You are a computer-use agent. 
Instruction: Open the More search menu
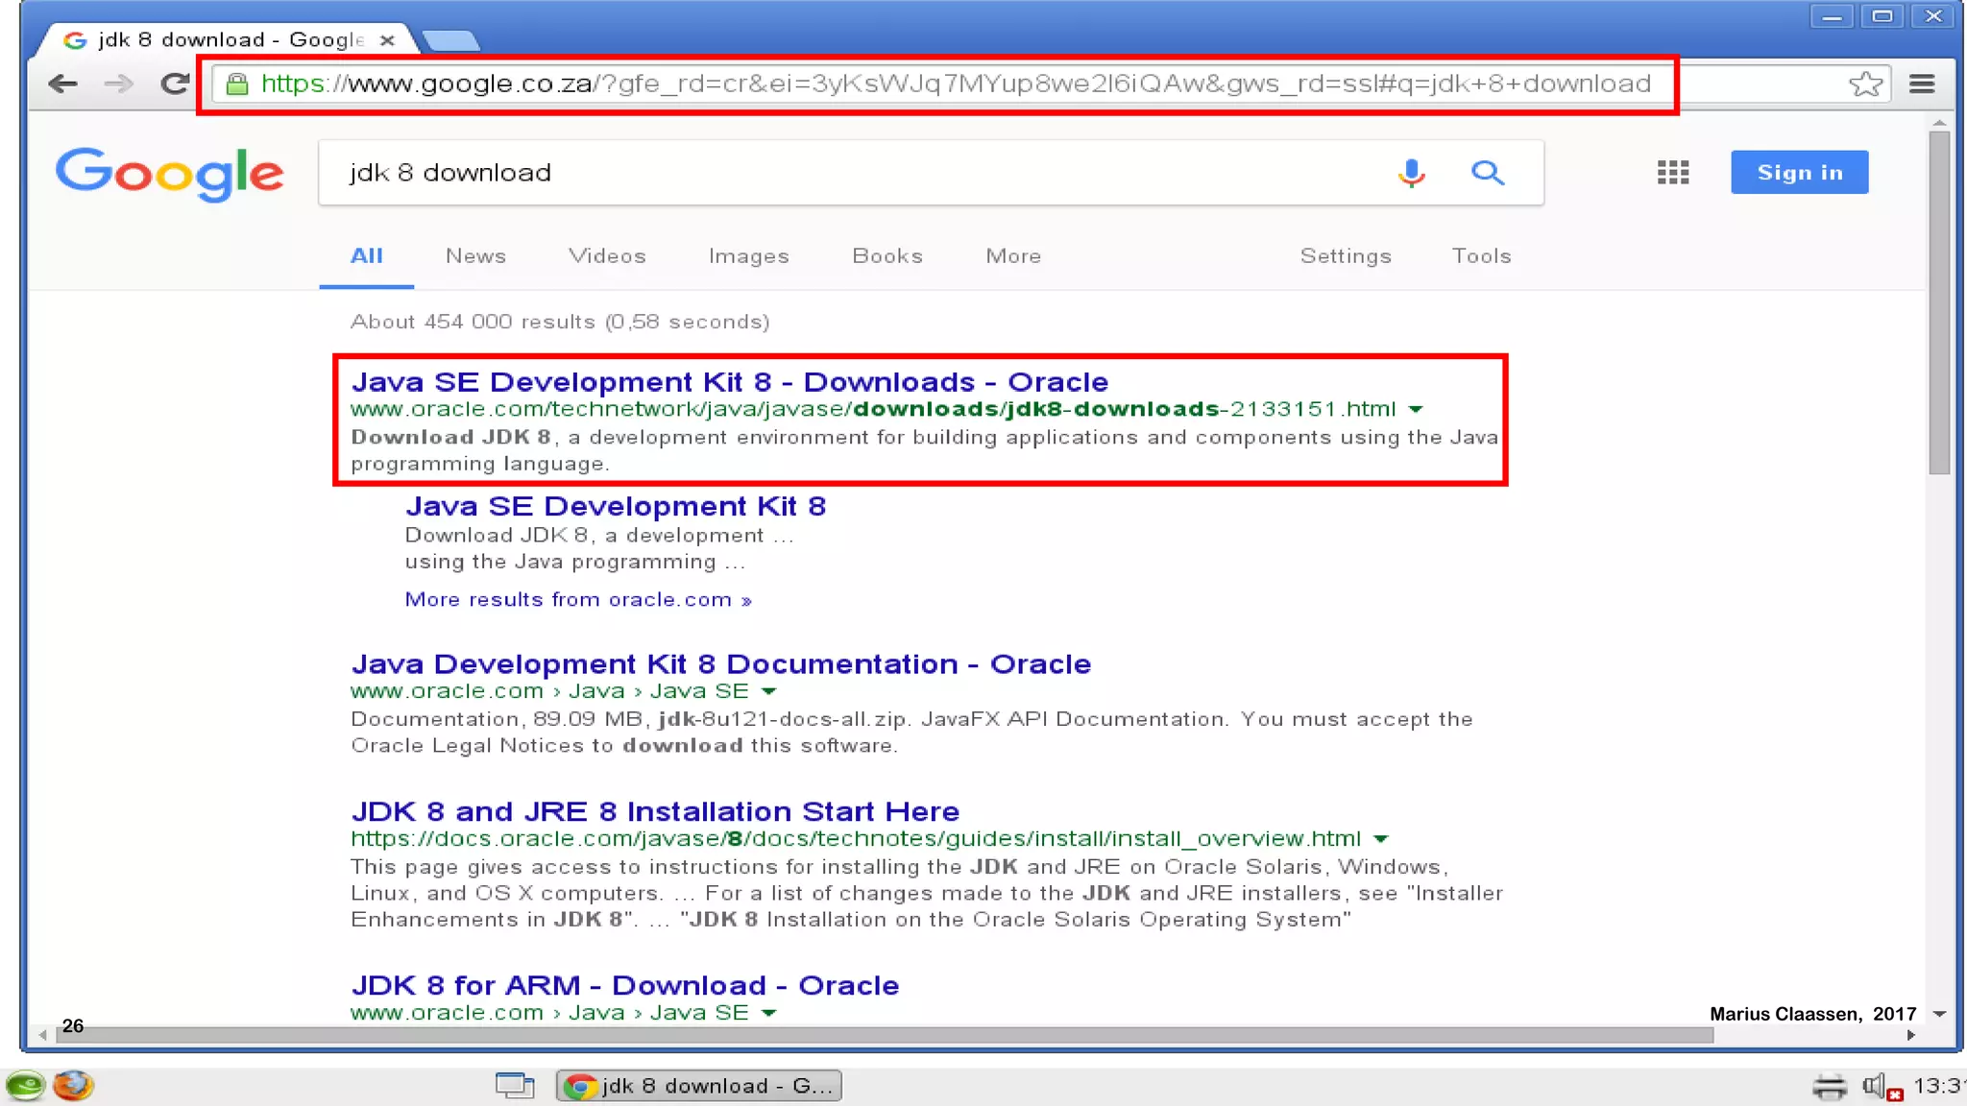click(1012, 256)
